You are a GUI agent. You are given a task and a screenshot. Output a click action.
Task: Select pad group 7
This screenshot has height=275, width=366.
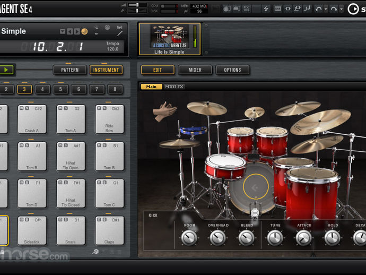97,89
